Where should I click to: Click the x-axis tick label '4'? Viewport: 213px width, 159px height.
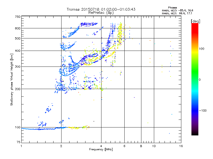point(101,146)
